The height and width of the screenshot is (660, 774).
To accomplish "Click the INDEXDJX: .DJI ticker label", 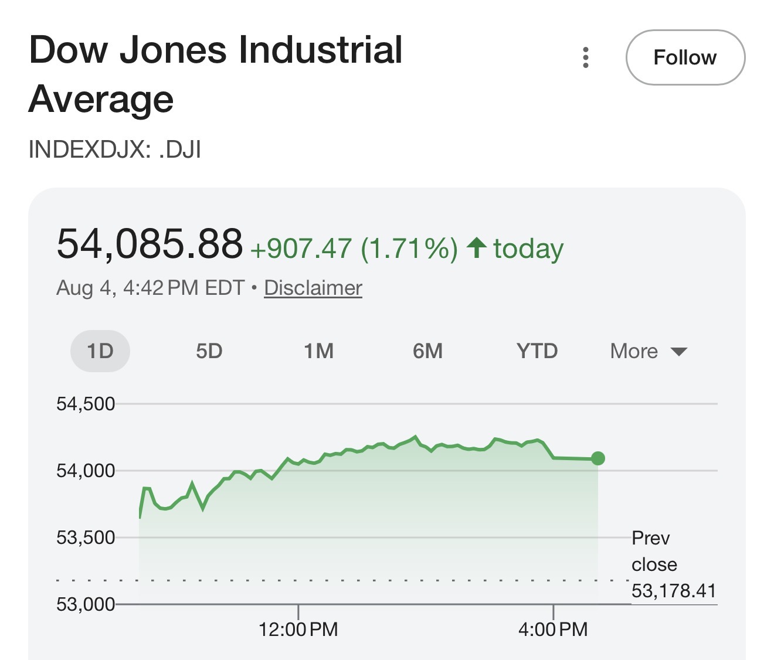I will pyautogui.click(x=115, y=149).
